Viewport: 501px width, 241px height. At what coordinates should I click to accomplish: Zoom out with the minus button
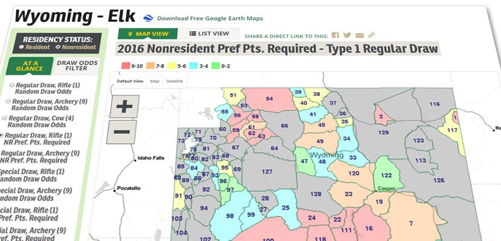coord(121,132)
